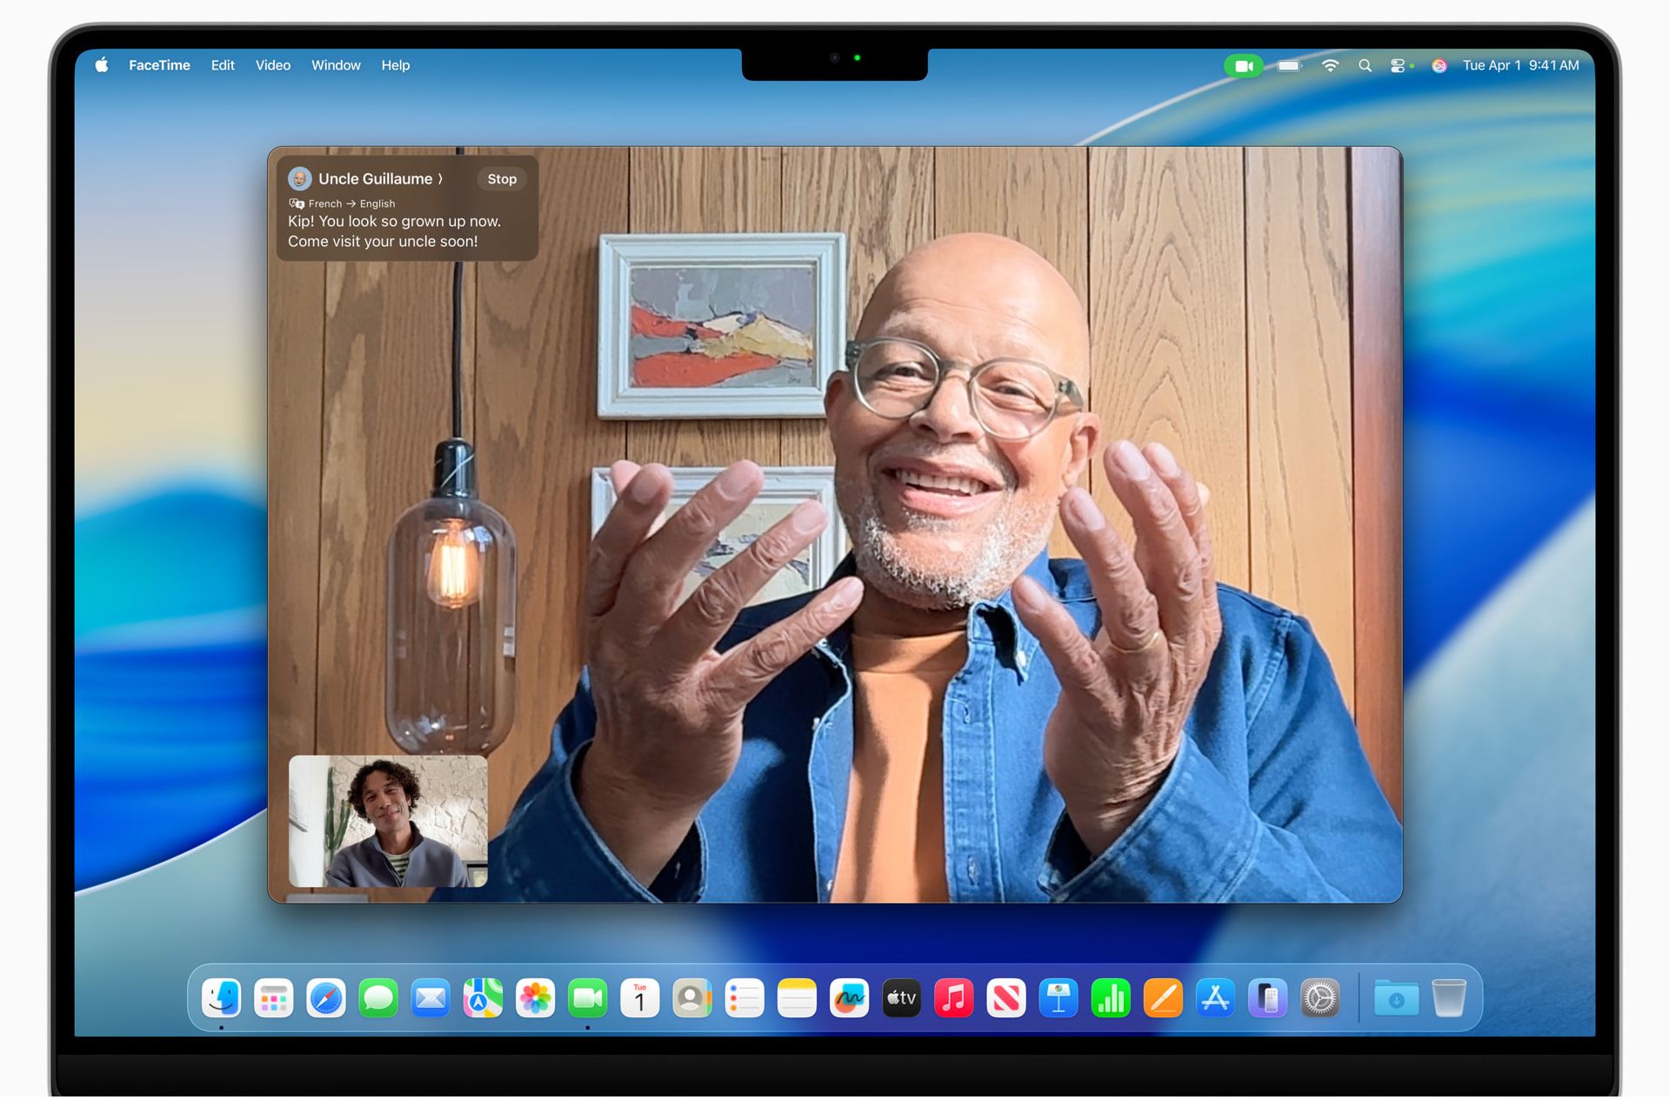The width and height of the screenshot is (1670, 1113).
Task: Expand Uncle Guillaume contact chevron
Action: click(440, 179)
